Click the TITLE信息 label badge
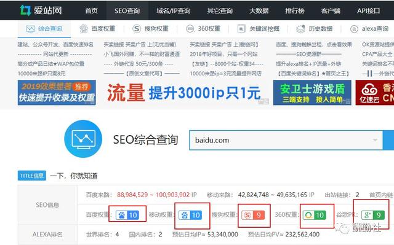The width and height of the screenshot is (394, 245). coord(32,176)
